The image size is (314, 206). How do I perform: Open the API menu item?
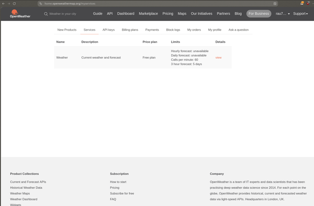(x=110, y=14)
